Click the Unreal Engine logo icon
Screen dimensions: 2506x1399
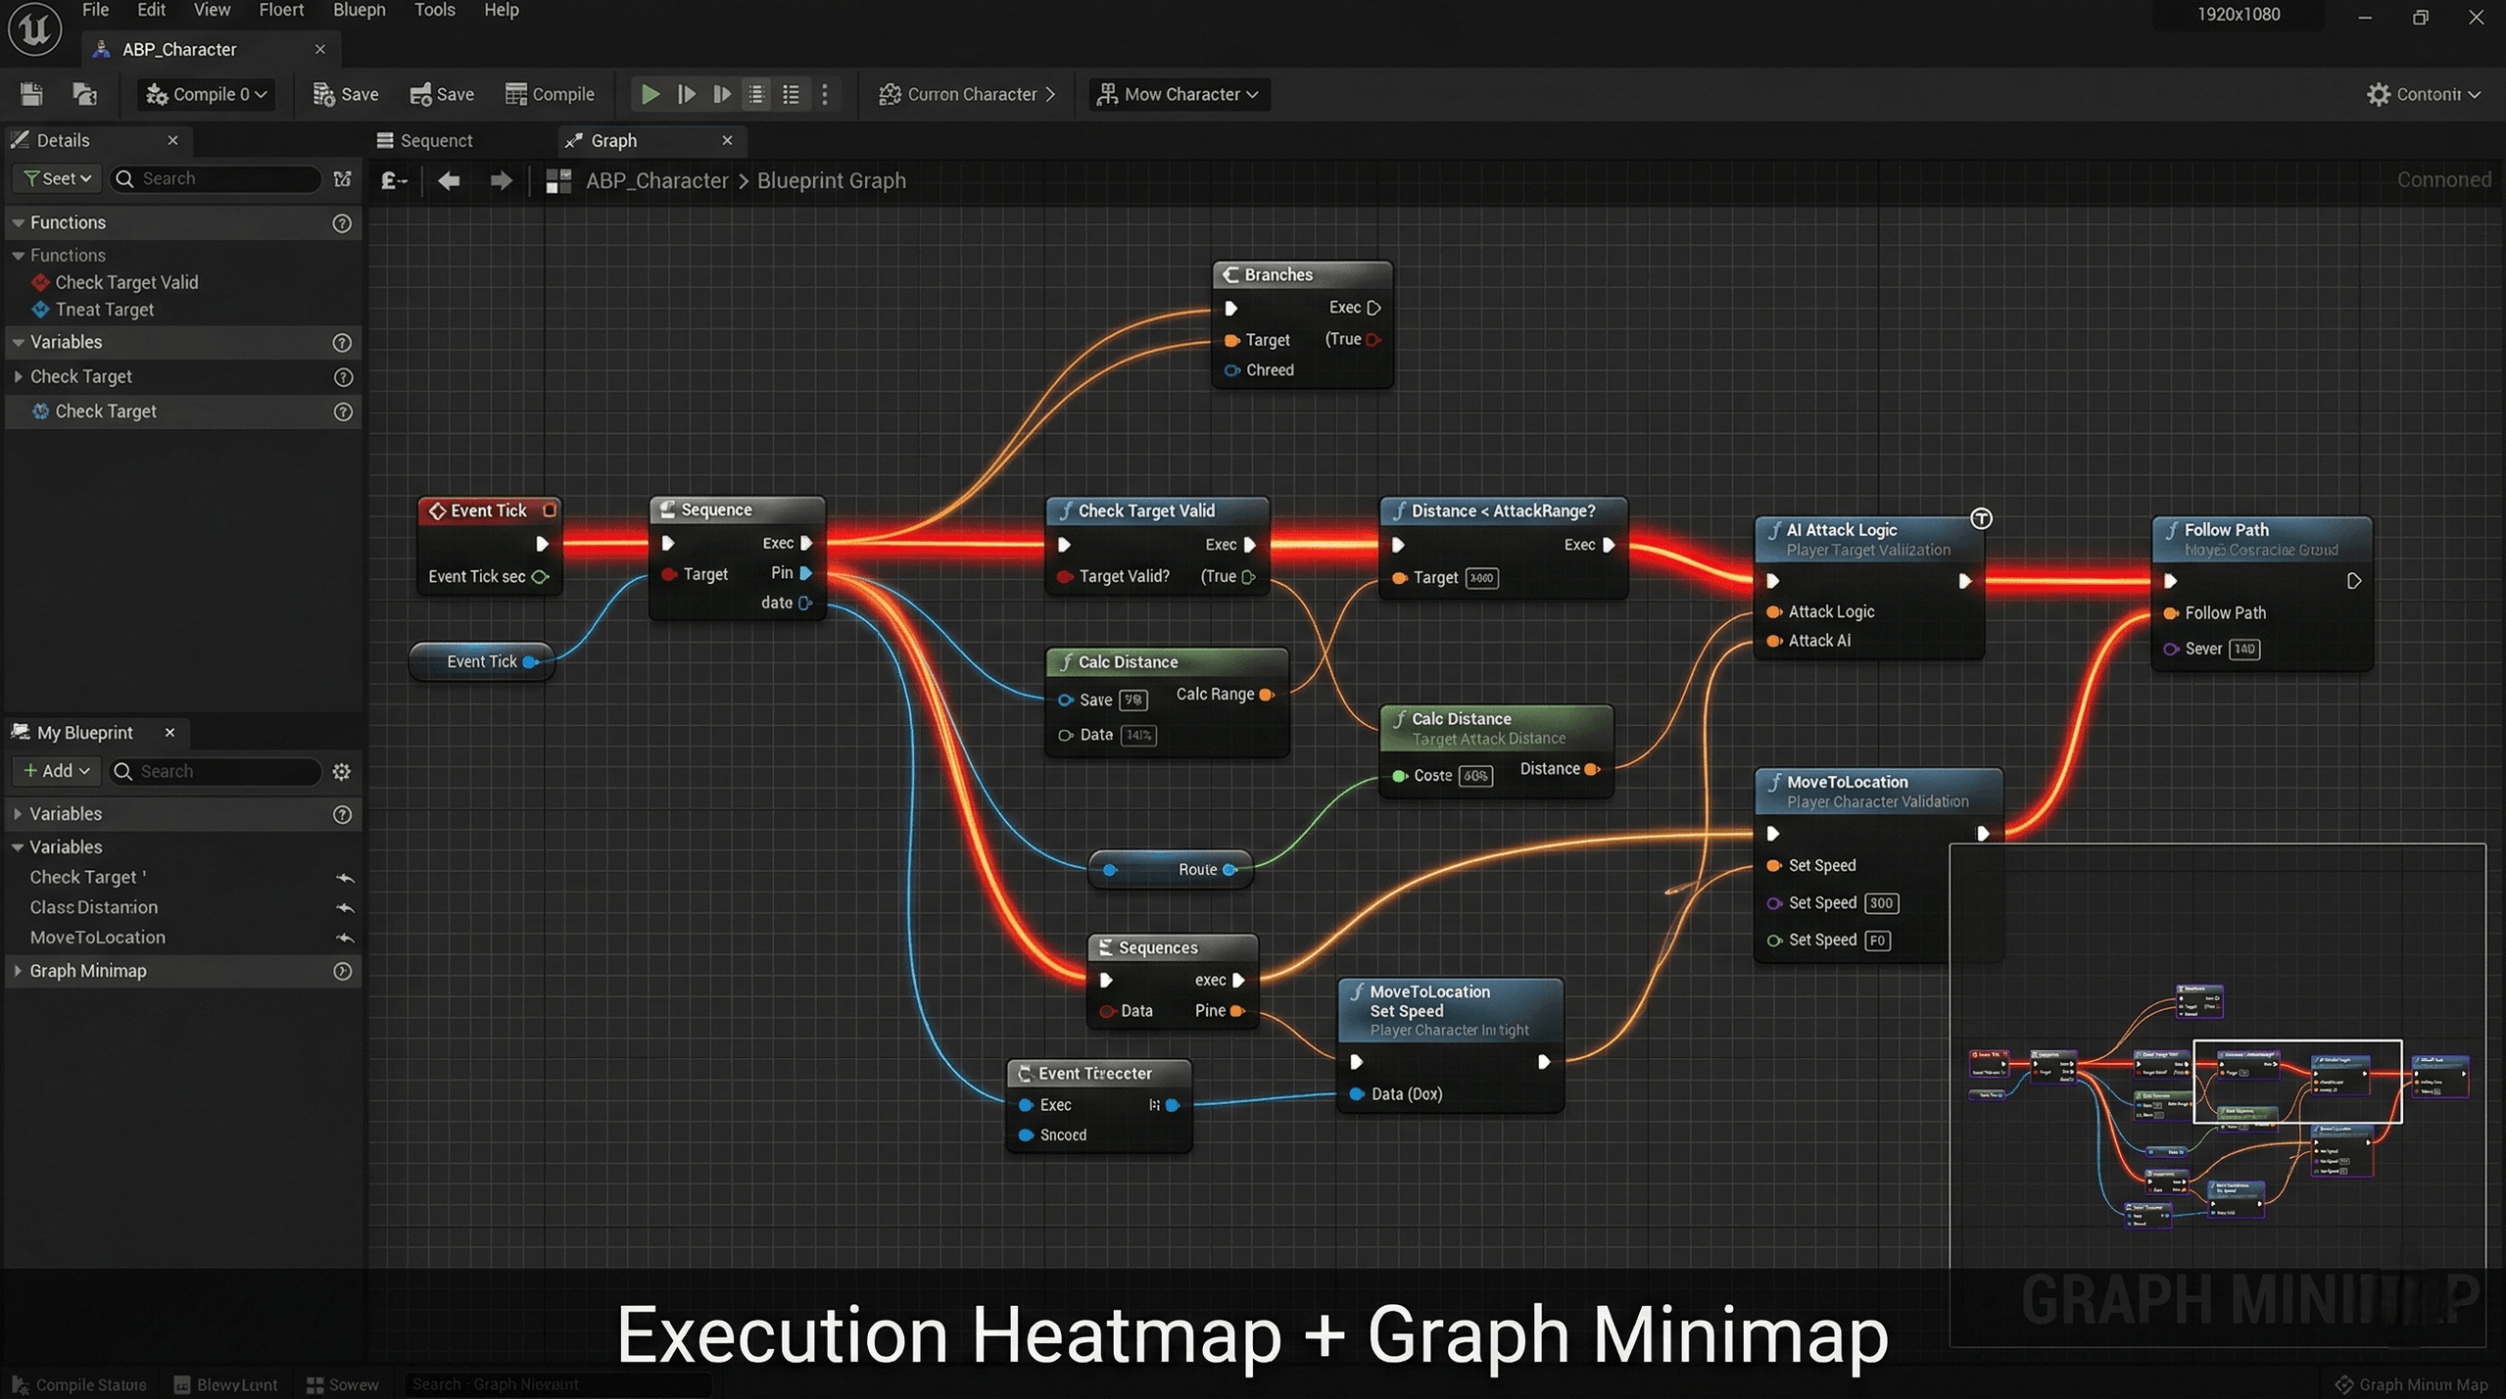34,29
